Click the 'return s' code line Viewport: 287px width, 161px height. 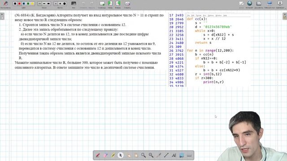(x=203, y=42)
